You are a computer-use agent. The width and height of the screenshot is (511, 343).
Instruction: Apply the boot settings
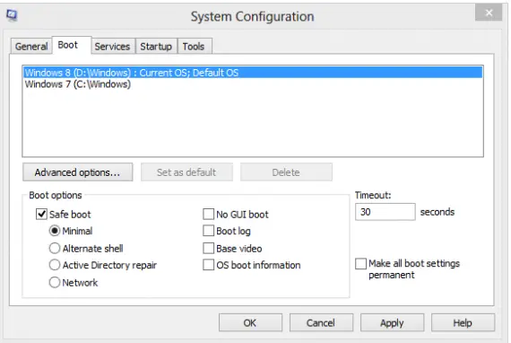tap(392, 322)
